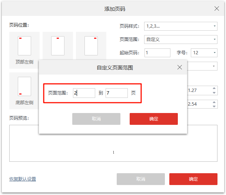
Task: Cancel the 自定义页面范围 dialog with 取消
Action: [96, 119]
